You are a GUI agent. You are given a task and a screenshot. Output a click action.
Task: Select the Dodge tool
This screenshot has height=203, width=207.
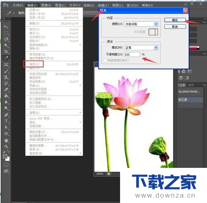[x=6, y=108]
